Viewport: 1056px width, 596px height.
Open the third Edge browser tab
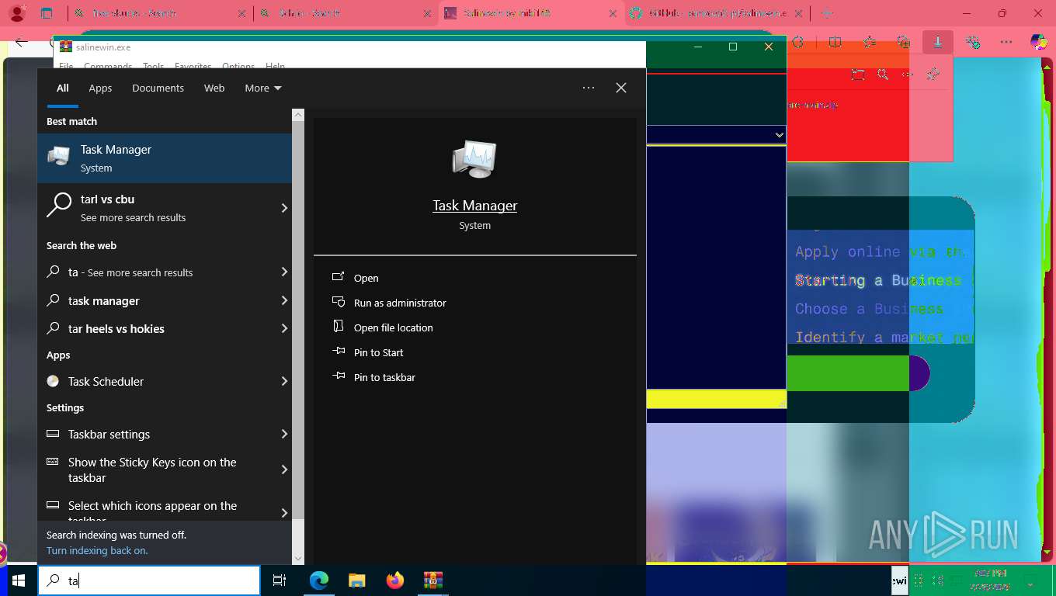[532, 13]
